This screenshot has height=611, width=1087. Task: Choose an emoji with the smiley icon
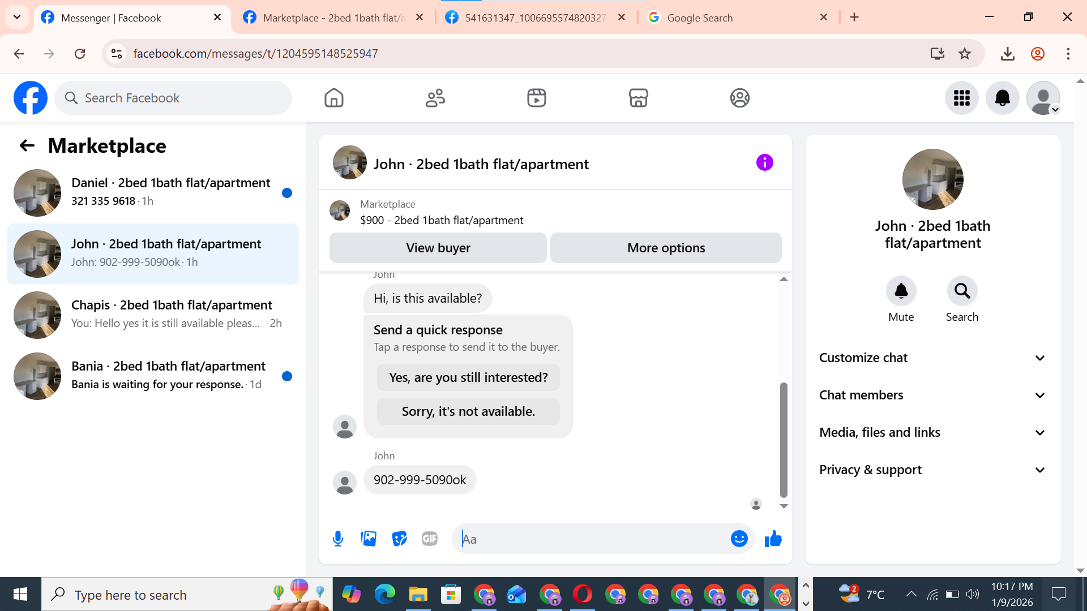click(x=739, y=539)
